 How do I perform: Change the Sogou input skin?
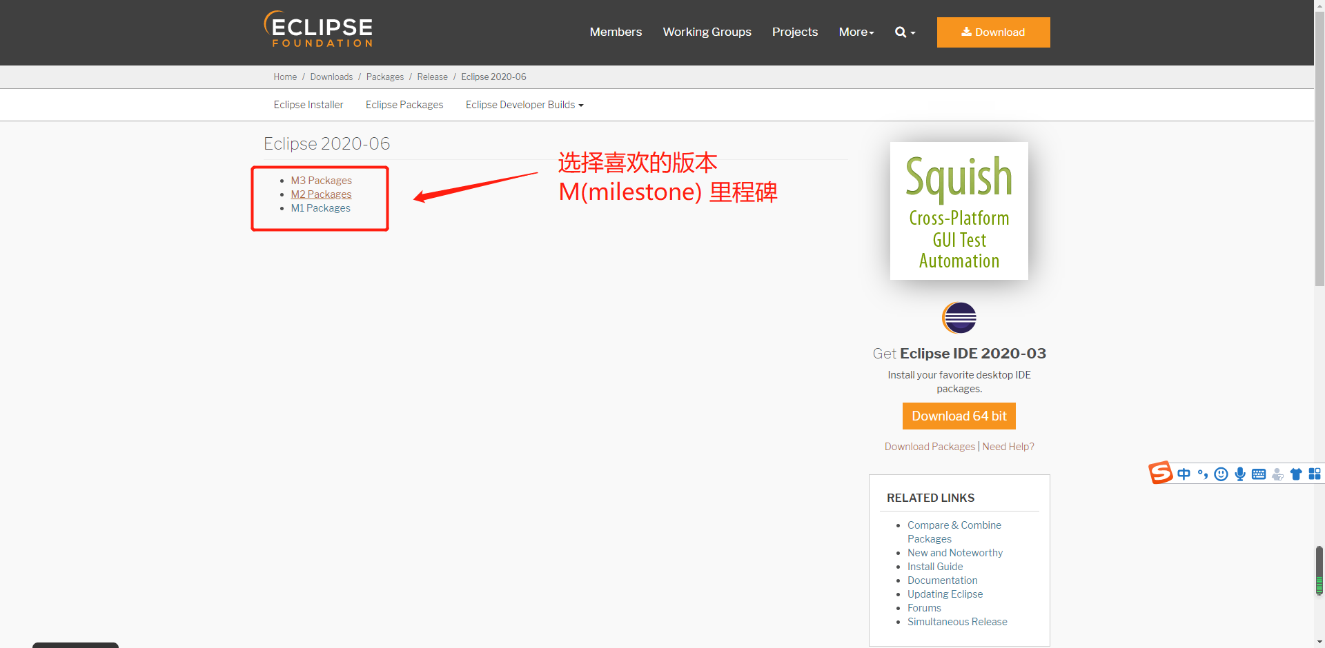1295,474
